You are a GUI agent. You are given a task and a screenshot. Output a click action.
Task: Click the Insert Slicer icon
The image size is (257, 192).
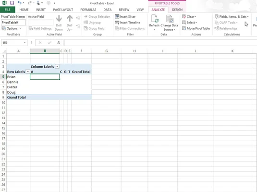[x=117, y=16]
